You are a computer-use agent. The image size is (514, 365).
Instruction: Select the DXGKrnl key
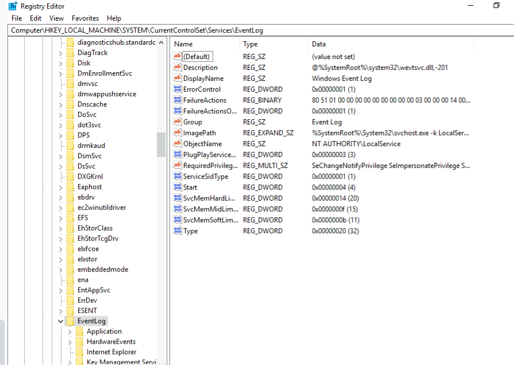(90, 176)
